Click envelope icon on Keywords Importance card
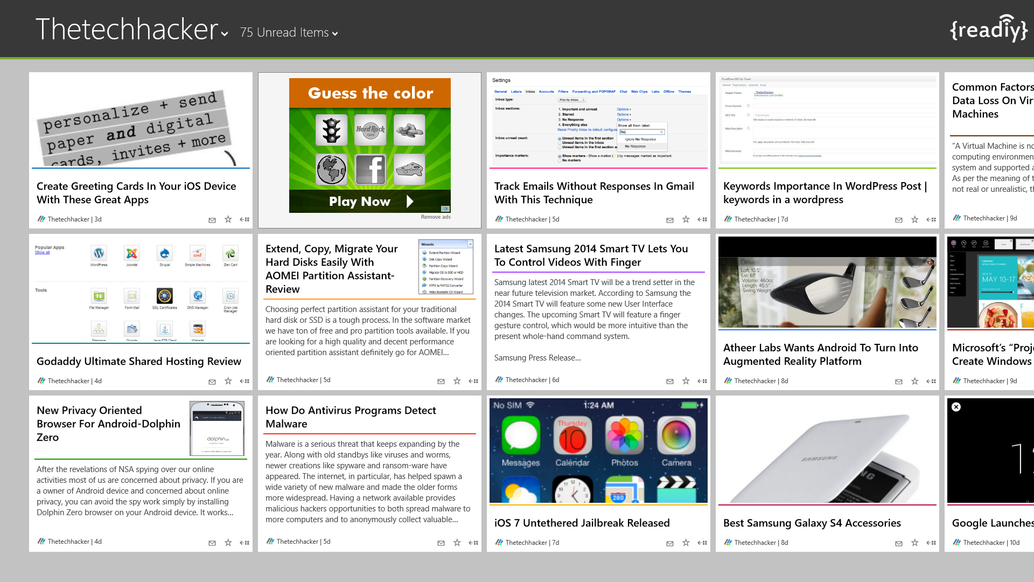The height and width of the screenshot is (582, 1034). [x=899, y=220]
